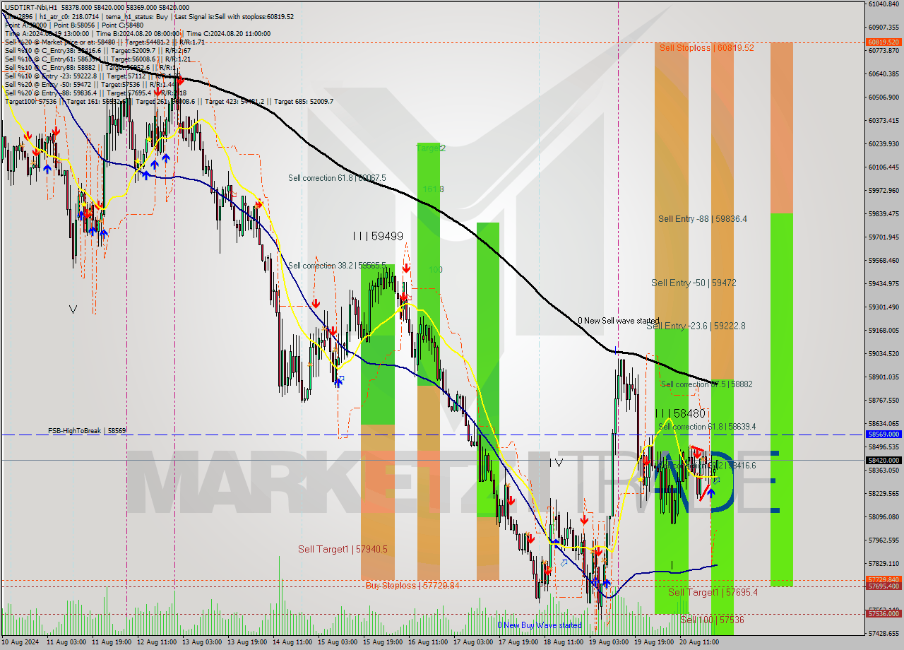This screenshot has height=650, width=904.
Task: Click 'Sell Entry -23.6 | 59222.8' label
Action: pos(696,326)
